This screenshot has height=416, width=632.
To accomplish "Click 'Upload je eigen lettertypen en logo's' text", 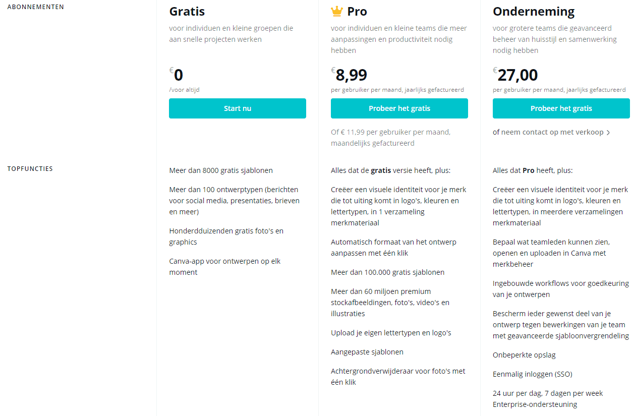I will (x=391, y=333).
